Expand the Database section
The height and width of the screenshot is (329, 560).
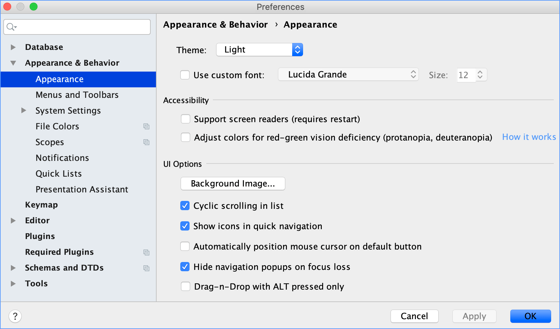click(x=13, y=47)
